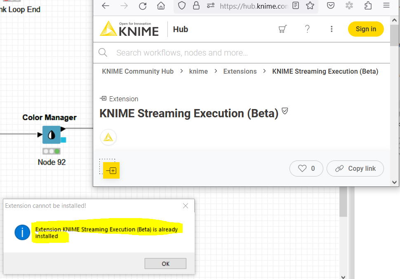The image size is (400, 279).
Task: Open the Hub link
Action: [x=180, y=29]
